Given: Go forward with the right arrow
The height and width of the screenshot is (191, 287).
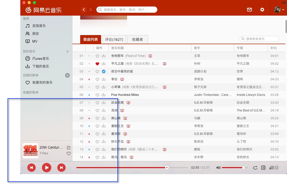Looking at the screenshot, I should (x=91, y=10).
